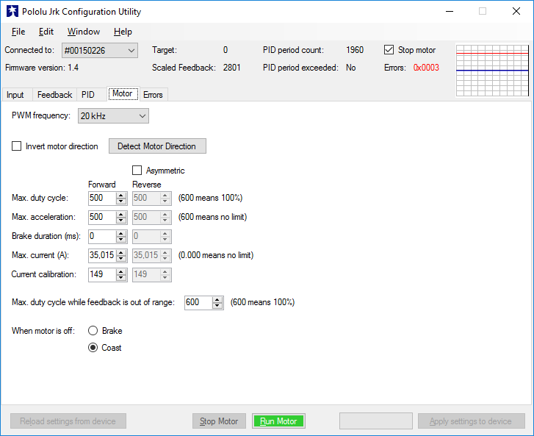This screenshot has width=534, height=436.
Task: Decrease Forward Brake duration with down arrow
Action: coord(121,239)
